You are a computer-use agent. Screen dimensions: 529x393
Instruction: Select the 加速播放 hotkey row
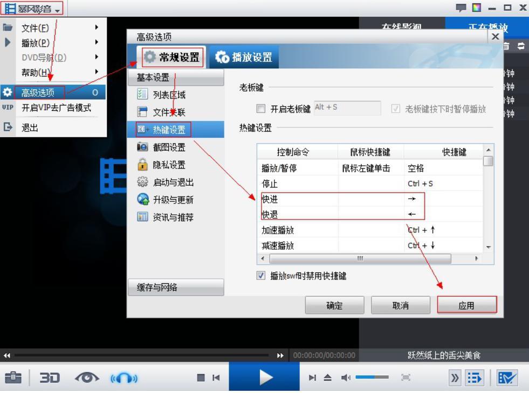pyautogui.click(x=370, y=230)
